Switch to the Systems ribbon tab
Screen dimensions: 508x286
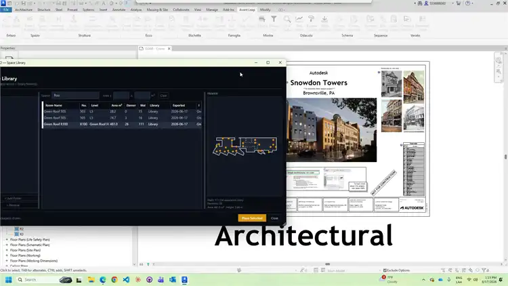88,9
